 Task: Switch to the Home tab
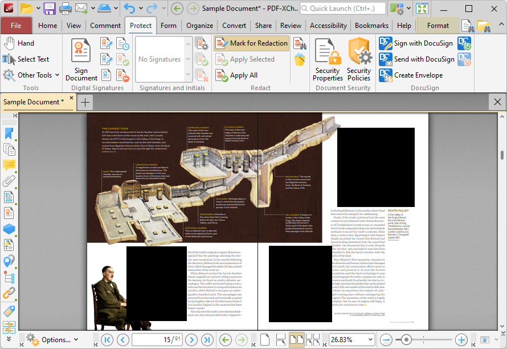click(47, 26)
